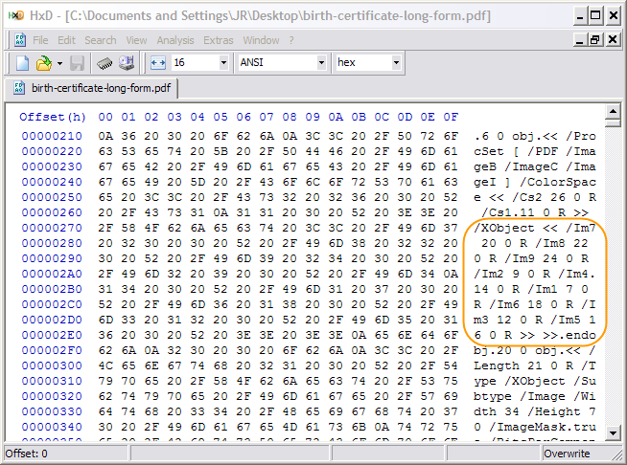
Task: Click decoded text 'cSet [ /PDF /Ima'
Action: coord(535,152)
